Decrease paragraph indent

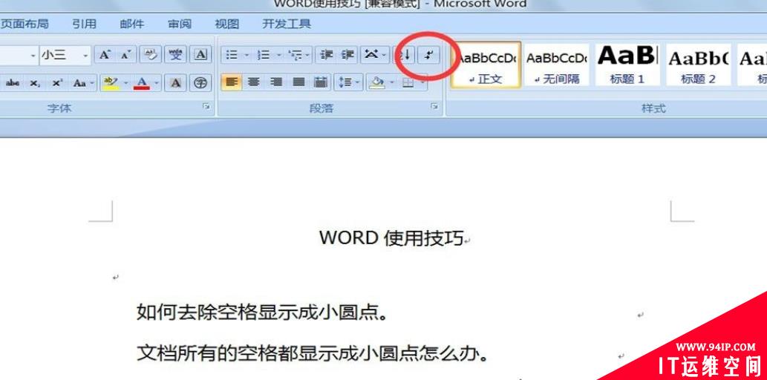[326, 55]
